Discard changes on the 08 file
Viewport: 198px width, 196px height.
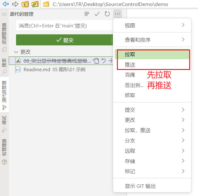pyautogui.click(x=103, y=61)
